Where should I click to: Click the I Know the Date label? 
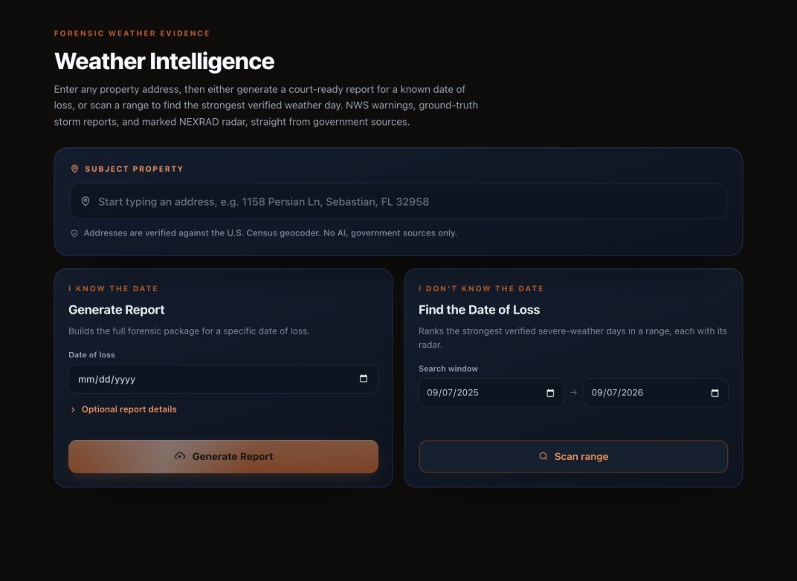(113, 288)
